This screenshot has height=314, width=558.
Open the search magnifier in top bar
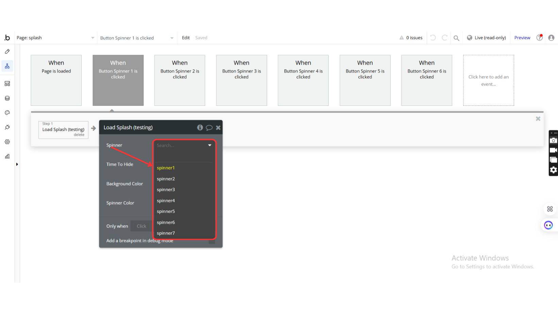point(456,38)
